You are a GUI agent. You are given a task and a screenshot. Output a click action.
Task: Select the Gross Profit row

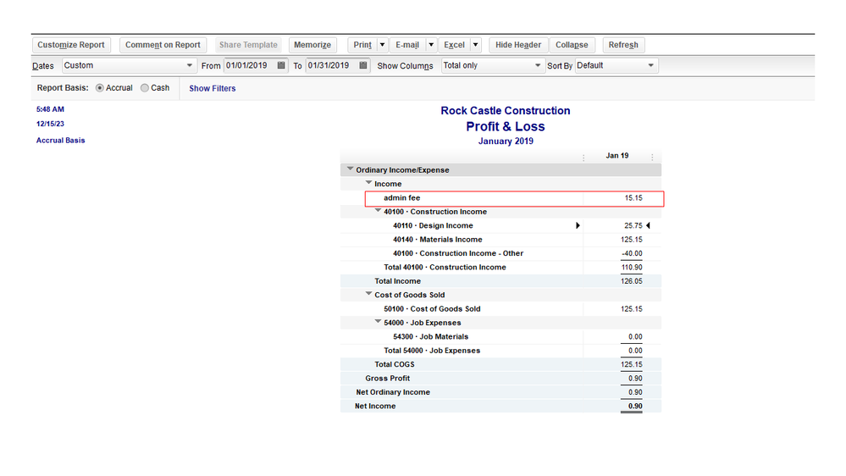coord(500,379)
